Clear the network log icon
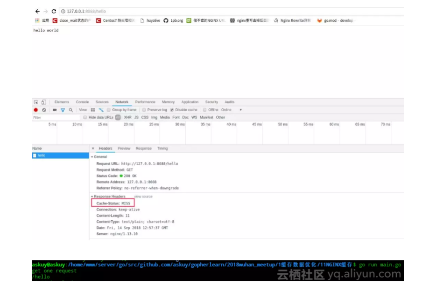 click(x=44, y=110)
